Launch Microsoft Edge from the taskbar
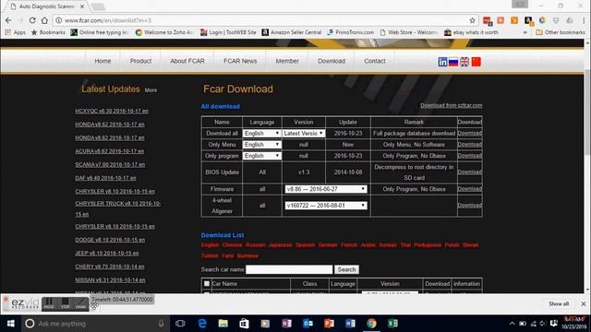Screen dimensions: 591x332 pyautogui.click(x=202, y=324)
